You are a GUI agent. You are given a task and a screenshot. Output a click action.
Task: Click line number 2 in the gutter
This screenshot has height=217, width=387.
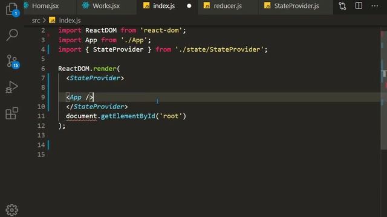43,31
